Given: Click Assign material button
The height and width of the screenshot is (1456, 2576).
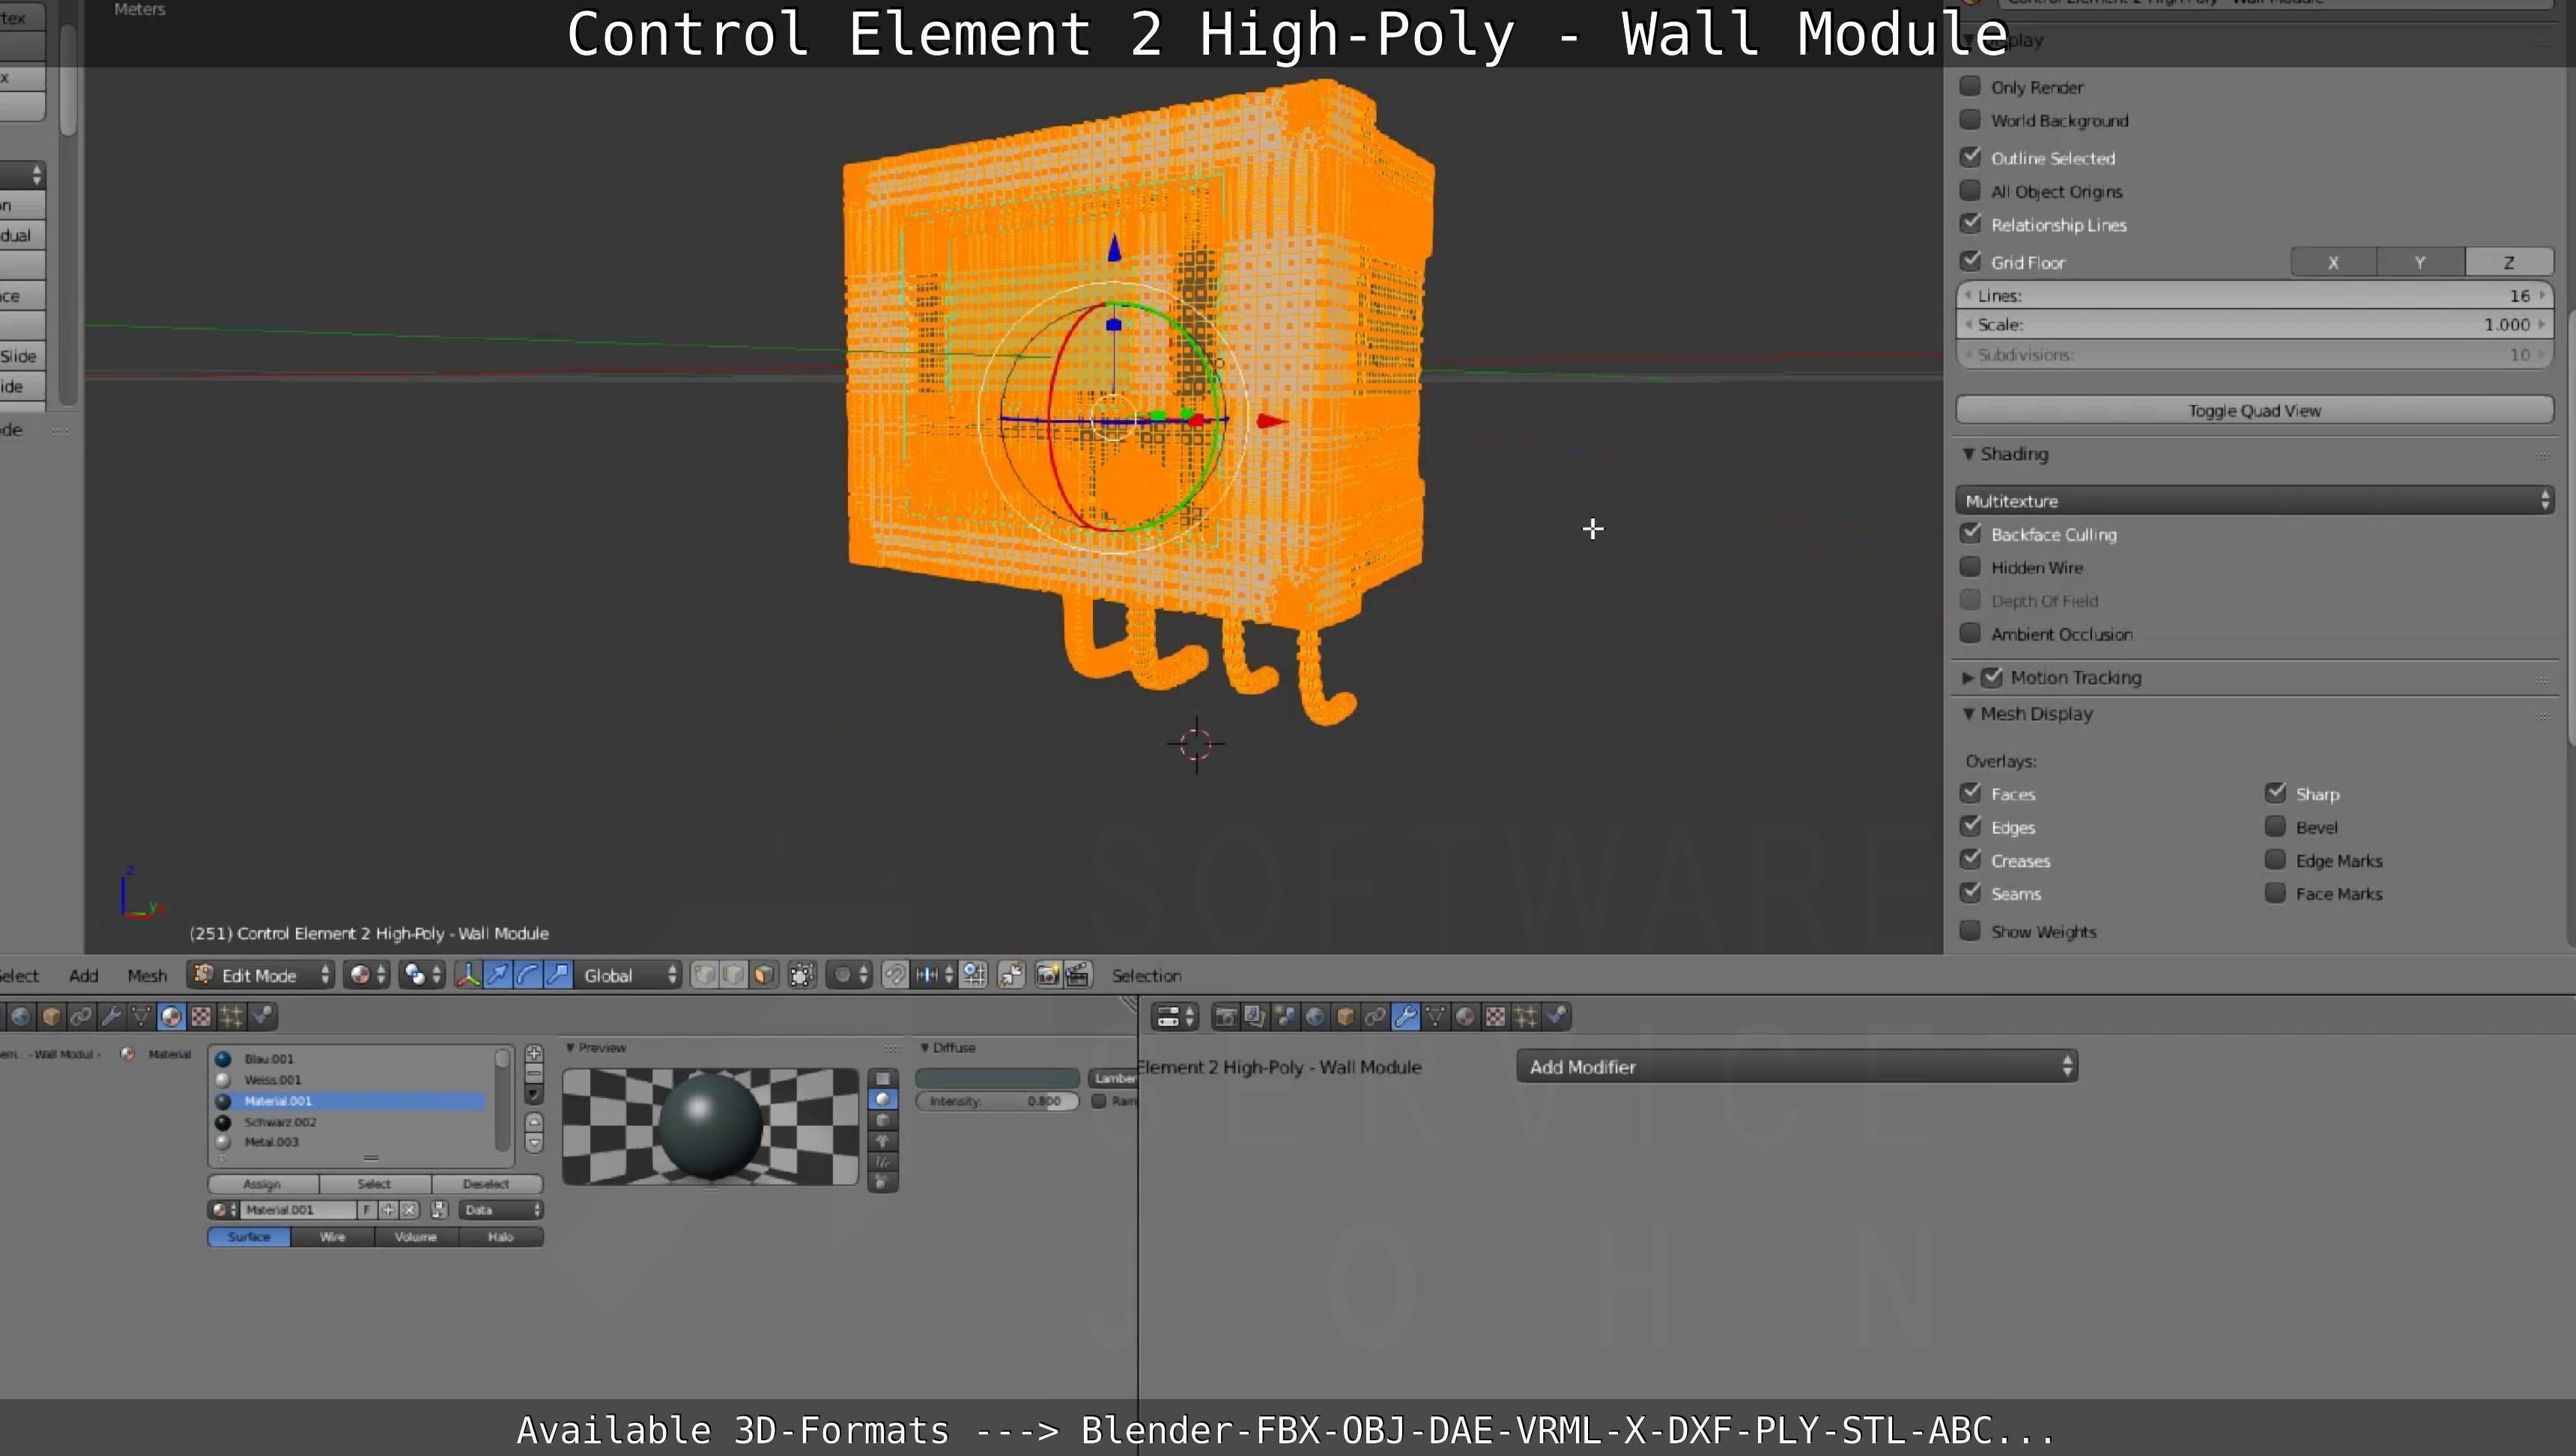Looking at the screenshot, I should (262, 1183).
